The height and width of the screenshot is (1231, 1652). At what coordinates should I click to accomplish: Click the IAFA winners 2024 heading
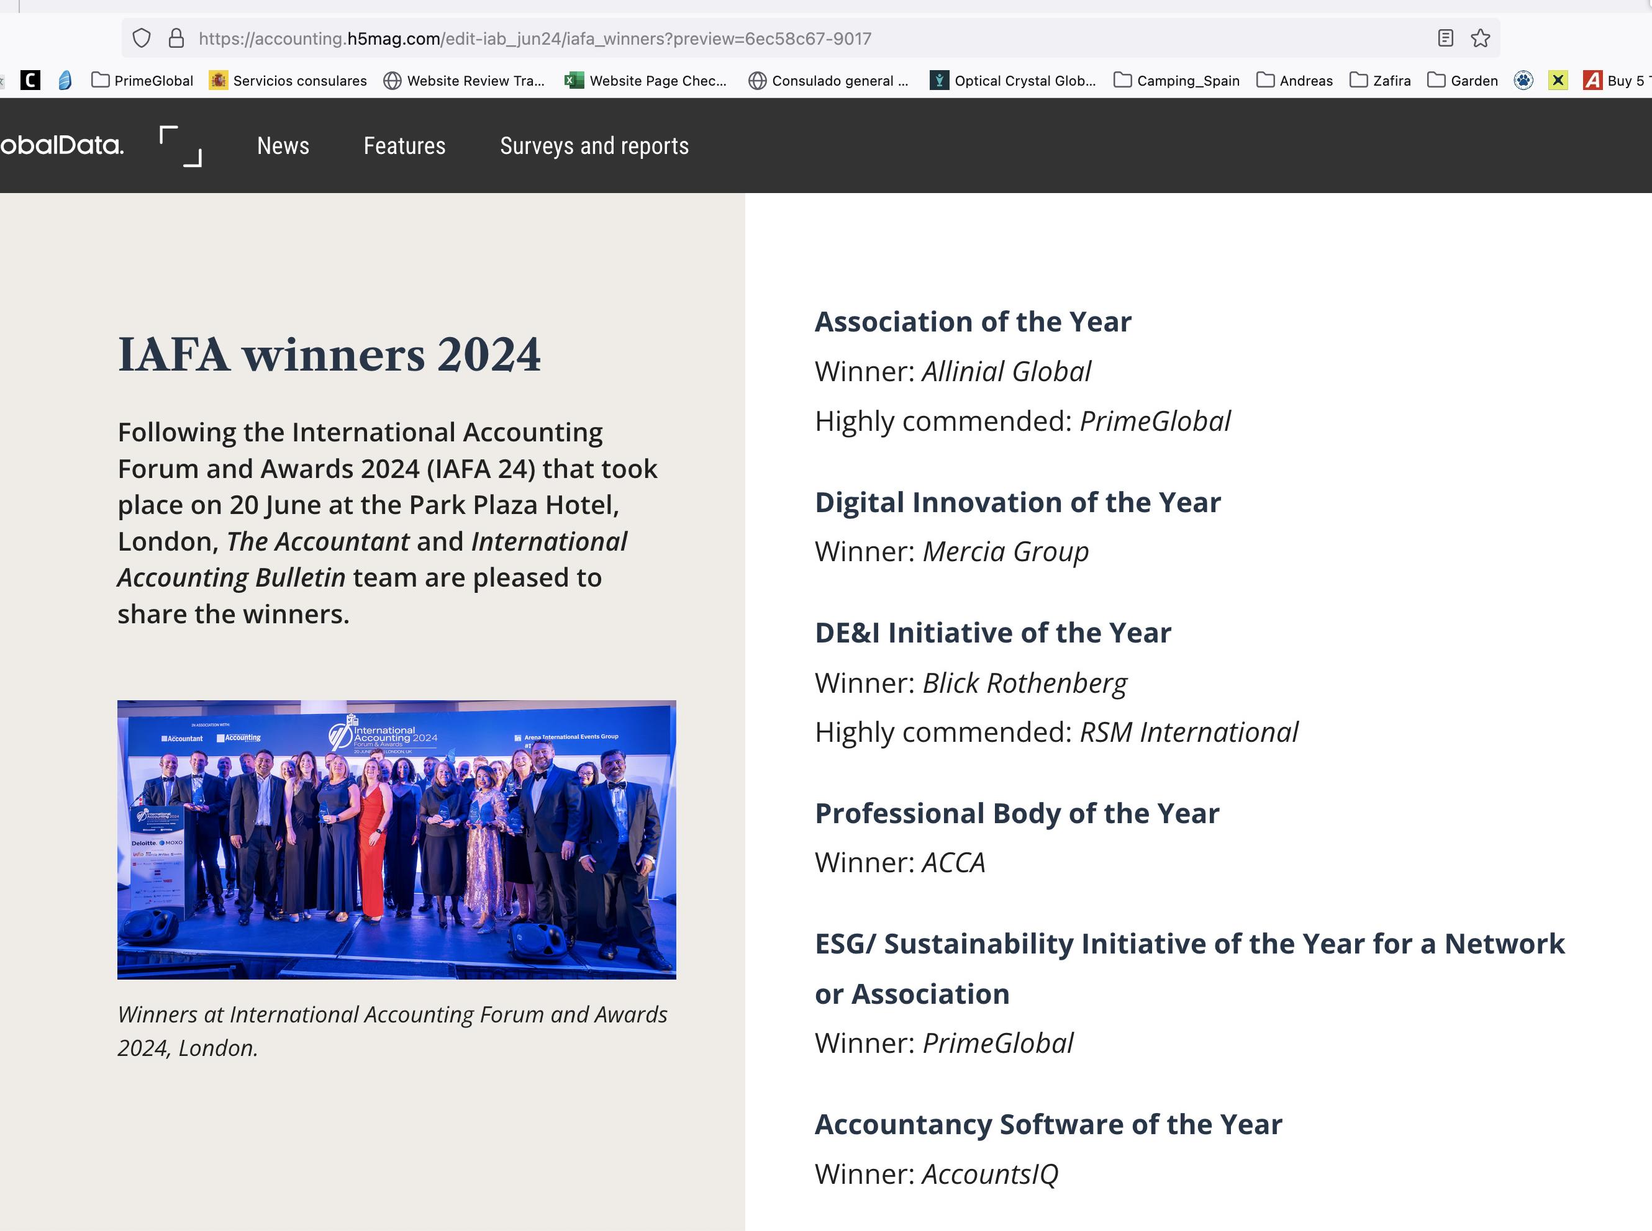pyautogui.click(x=330, y=354)
